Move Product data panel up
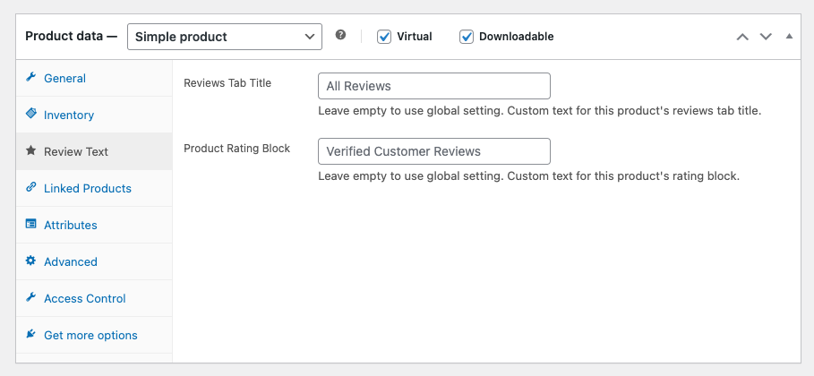Viewport: 814px width, 376px height. (x=741, y=37)
